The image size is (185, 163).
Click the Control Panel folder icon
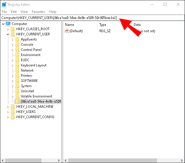click(x=17, y=50)
